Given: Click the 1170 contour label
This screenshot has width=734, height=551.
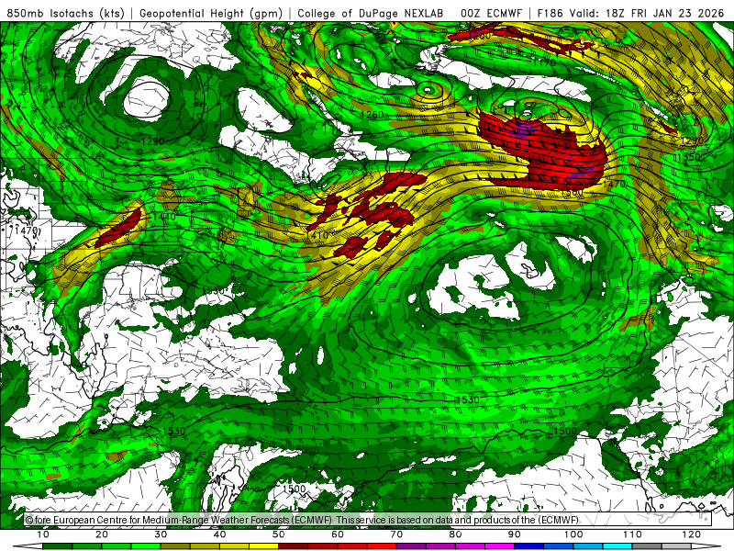Looking at the screenshot, I should click(x=544, y=62).
